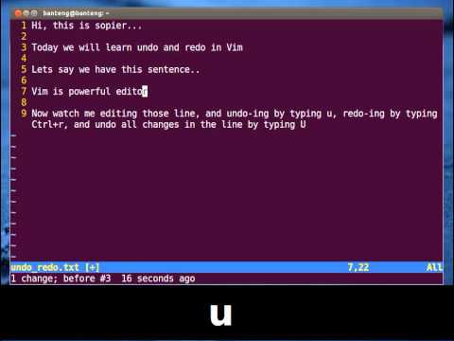Click line number 2 in the gutter
The image size is (454, 341).
pos(24,36)
